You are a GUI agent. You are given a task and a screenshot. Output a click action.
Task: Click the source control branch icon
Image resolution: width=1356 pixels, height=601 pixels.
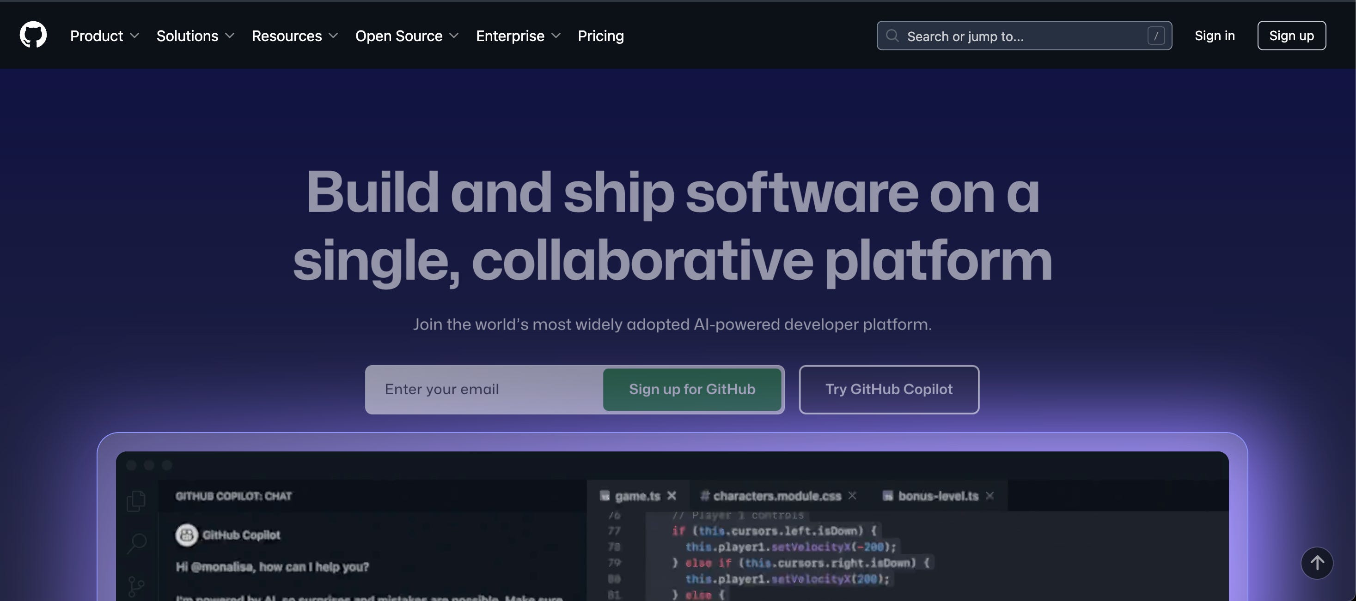(x=136, y=586)
